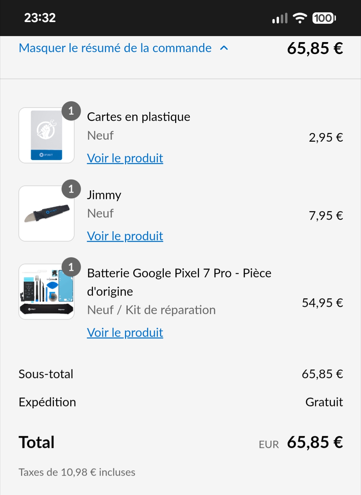
Task: Tap the 54,95 € battery price
Action: coord(322,303)
